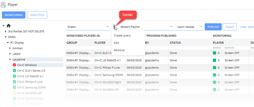
Task: Click the Player app icon in header
Action: pyautogui.click(x=4, y=5)
